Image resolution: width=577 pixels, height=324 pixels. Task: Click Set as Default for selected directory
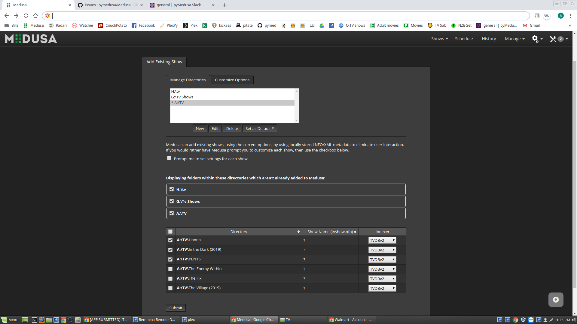coord(259,128)
